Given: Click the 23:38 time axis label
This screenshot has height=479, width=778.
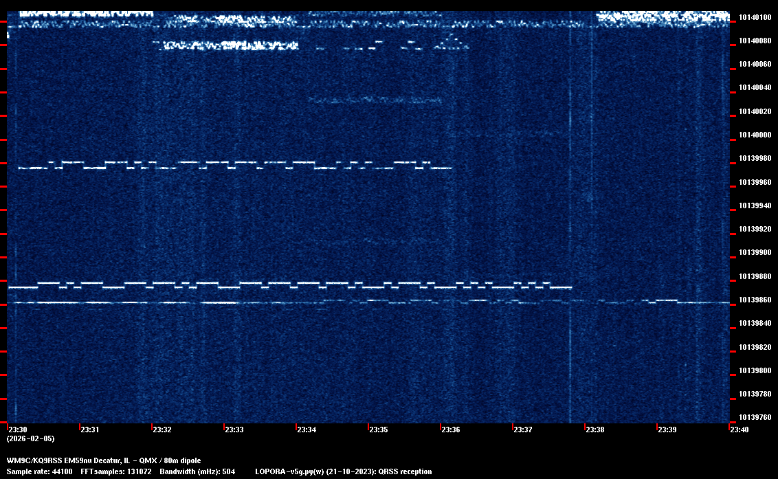Looking at the screenshot, I should click(x=595, y=430).
